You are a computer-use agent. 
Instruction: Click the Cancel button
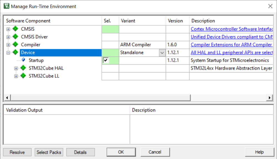point(155,152)
